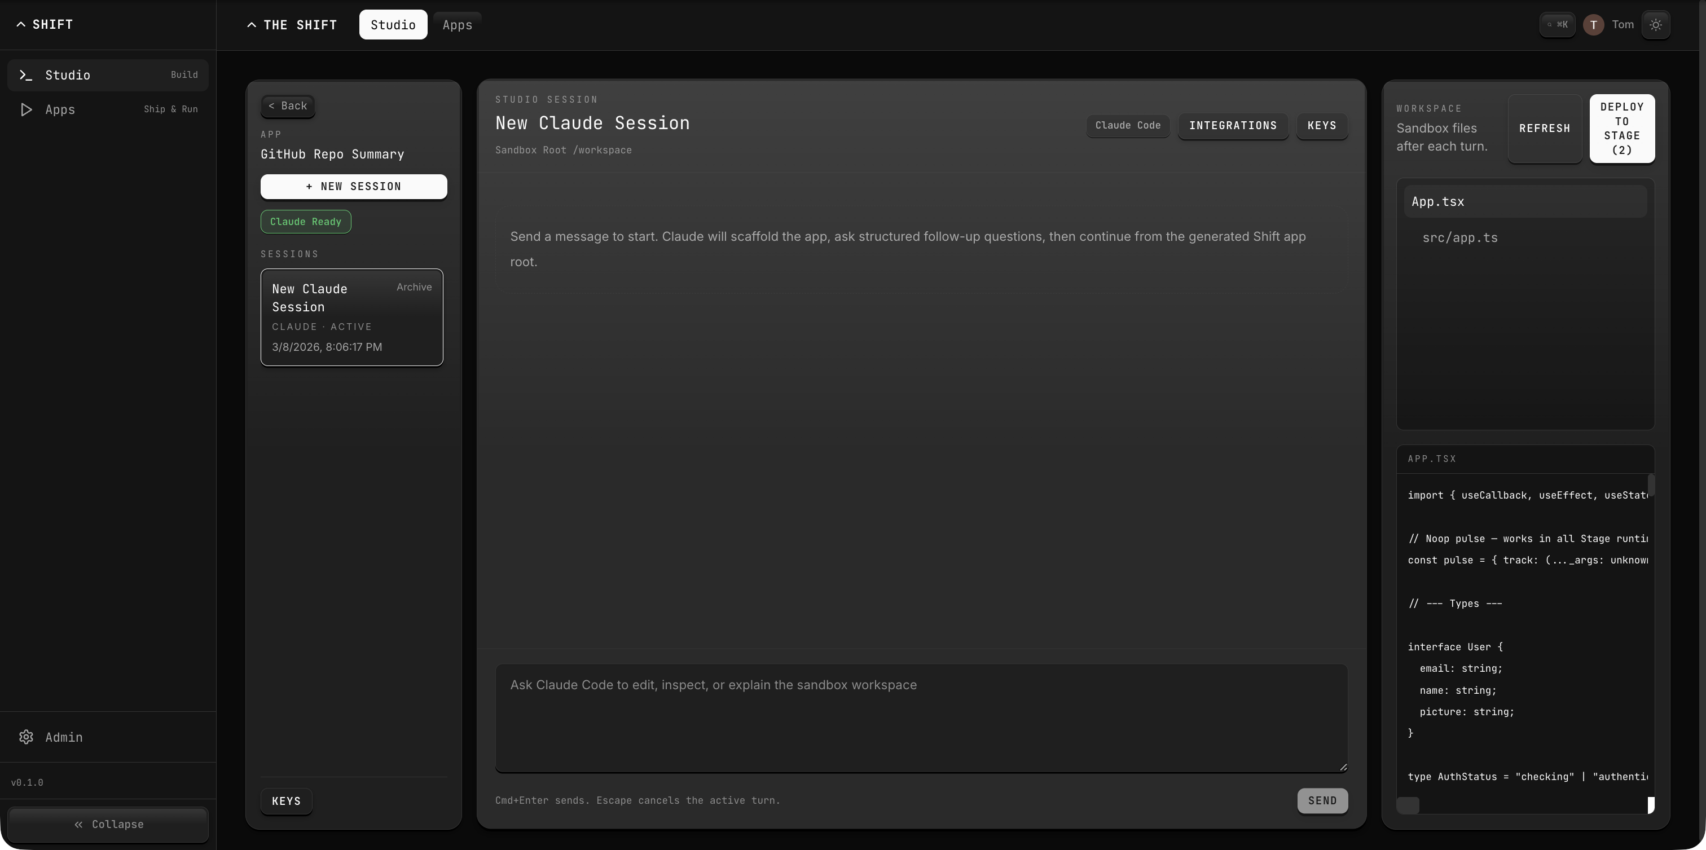Deploy to Stage (2)
Viewport: 1706px width, 850px height.
[1623, 129]
